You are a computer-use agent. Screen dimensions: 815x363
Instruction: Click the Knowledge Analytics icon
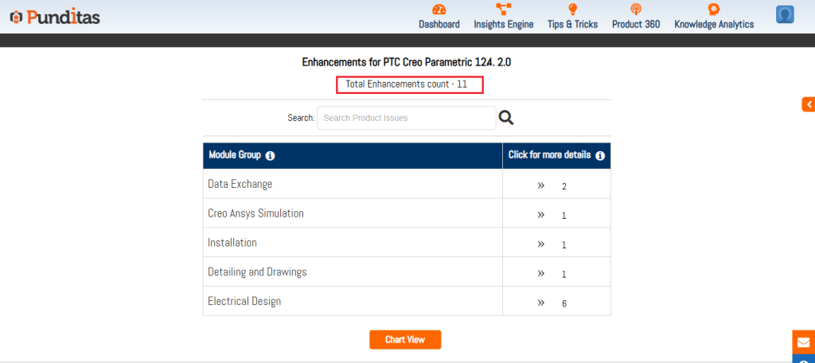click(714, 10)
